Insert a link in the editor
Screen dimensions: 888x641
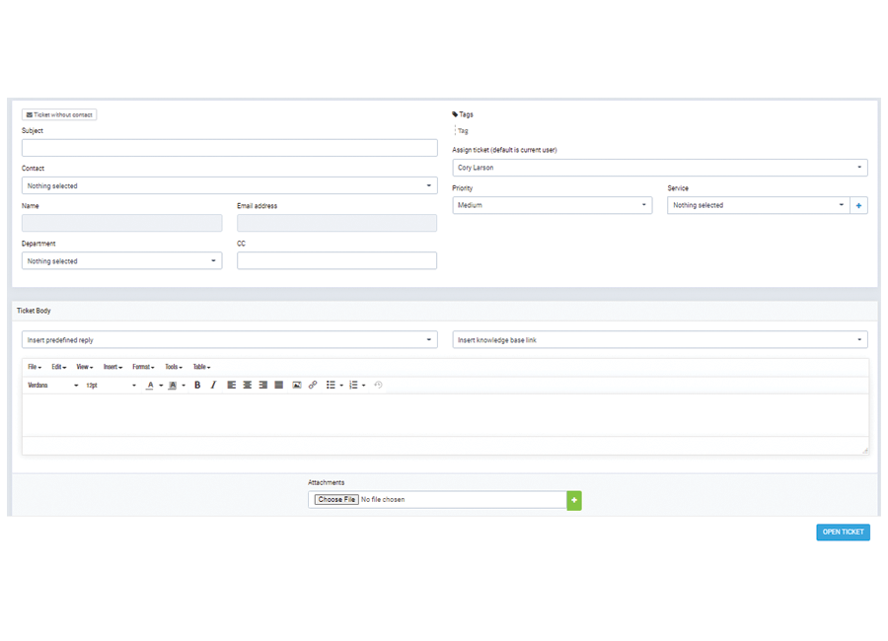coord(313,386)
